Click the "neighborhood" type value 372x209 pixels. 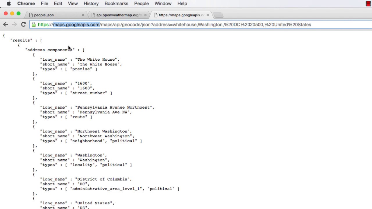pyautogui.click(x=87, y=141)
